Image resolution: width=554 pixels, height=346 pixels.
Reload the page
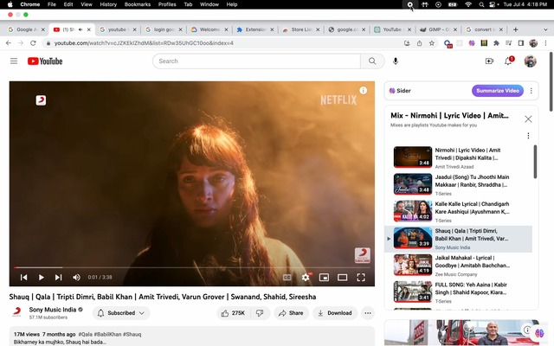(33, 43)
